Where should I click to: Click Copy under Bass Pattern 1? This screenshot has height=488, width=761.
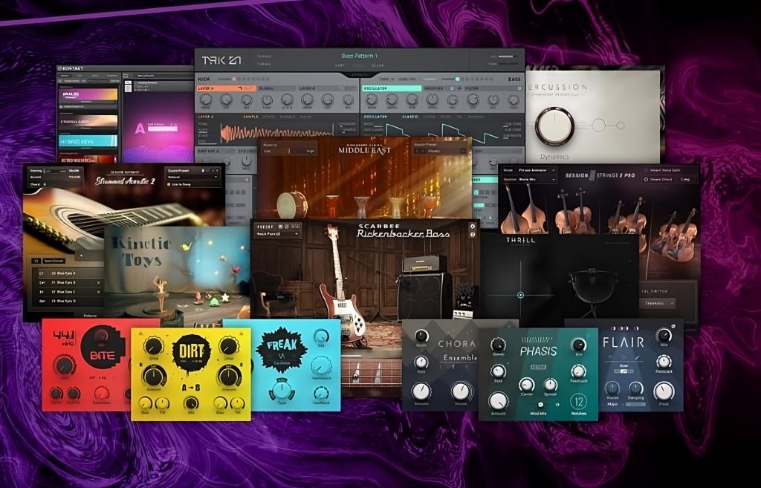tap(340, 65)
